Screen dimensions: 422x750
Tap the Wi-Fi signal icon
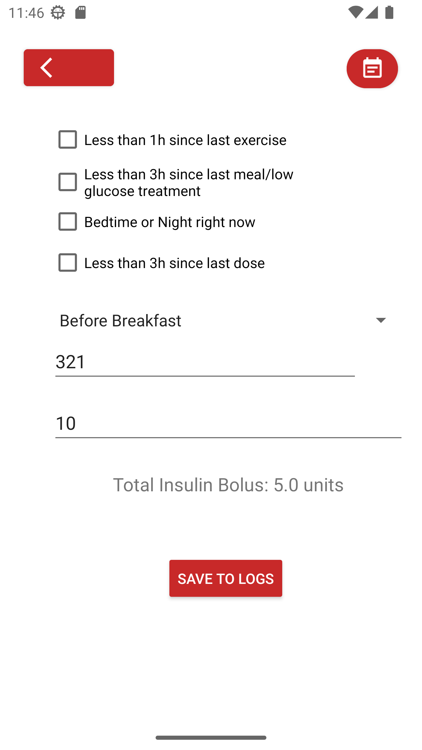(x=355, y=13)
